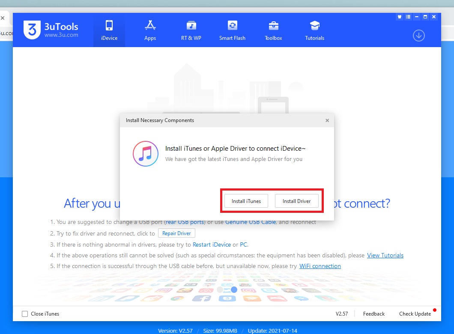Open the downloads circle arrow icon
454x334 pixels.
(x=419, y=36)
